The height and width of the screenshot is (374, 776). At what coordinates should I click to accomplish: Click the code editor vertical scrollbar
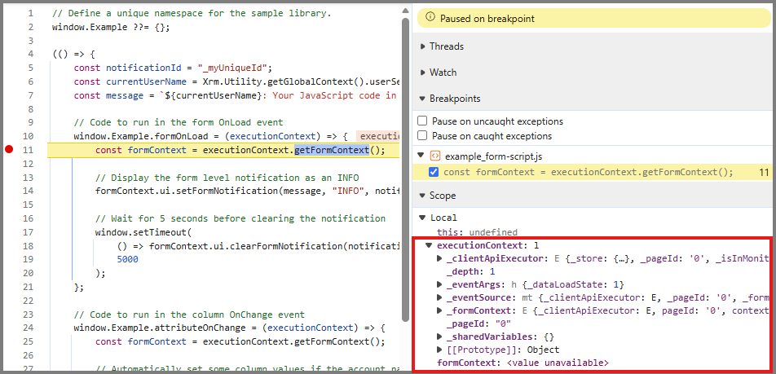405,168
